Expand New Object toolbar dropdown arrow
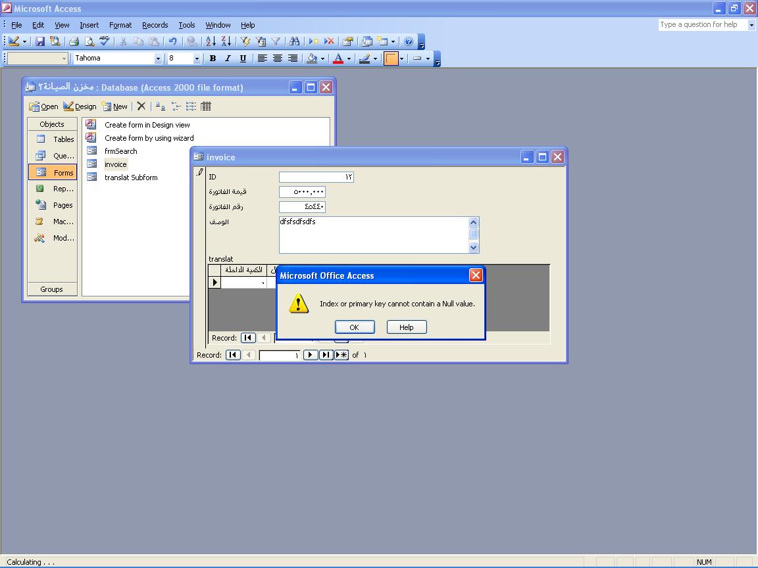The height and width of the screenshot is (568, 758). point(393,41)
